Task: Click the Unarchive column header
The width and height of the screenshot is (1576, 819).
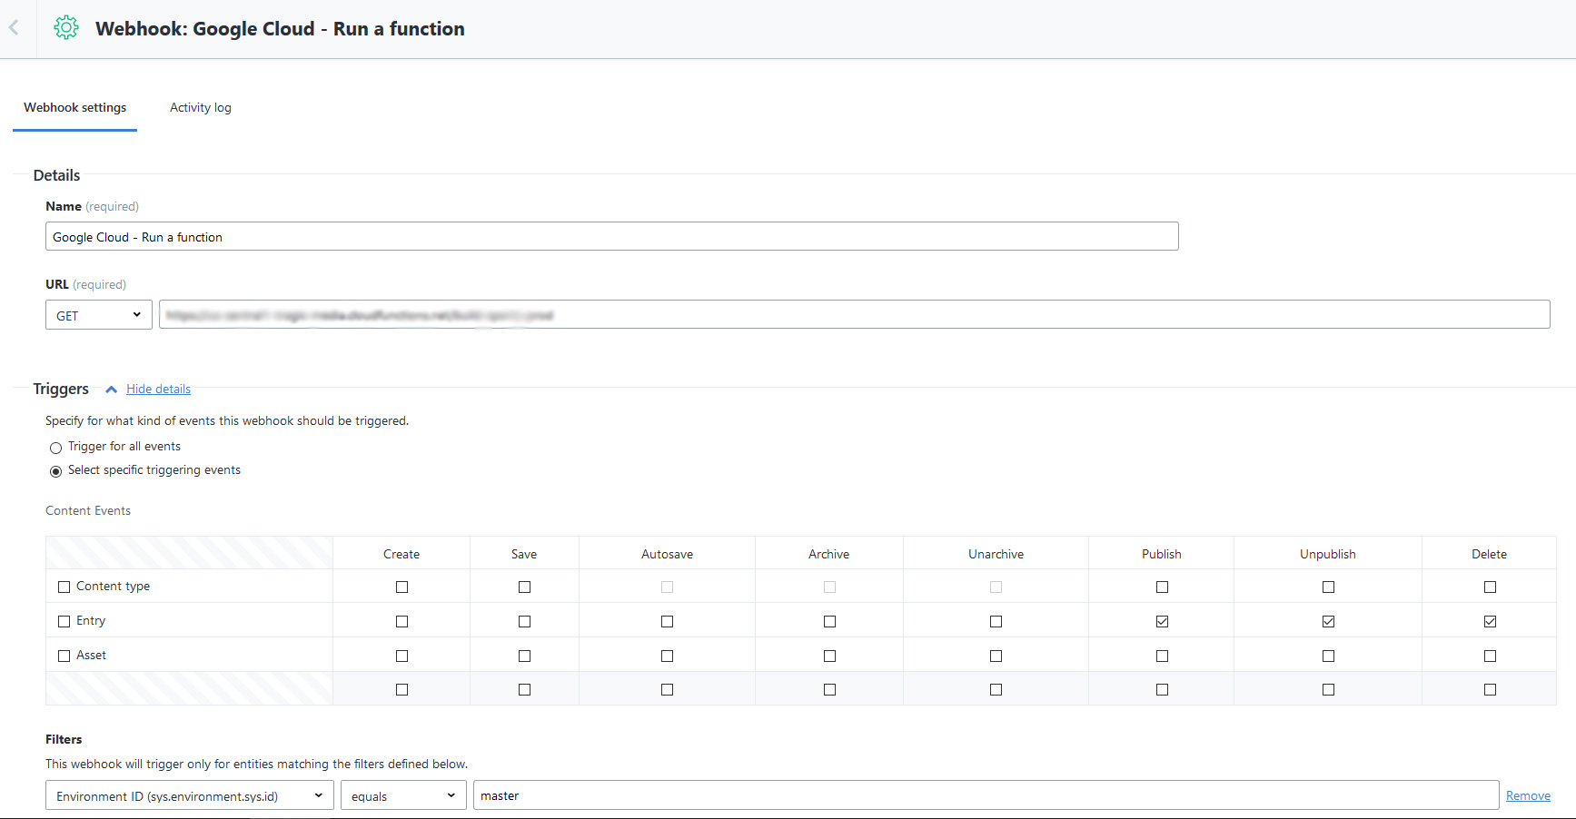Action: point(996,554)
